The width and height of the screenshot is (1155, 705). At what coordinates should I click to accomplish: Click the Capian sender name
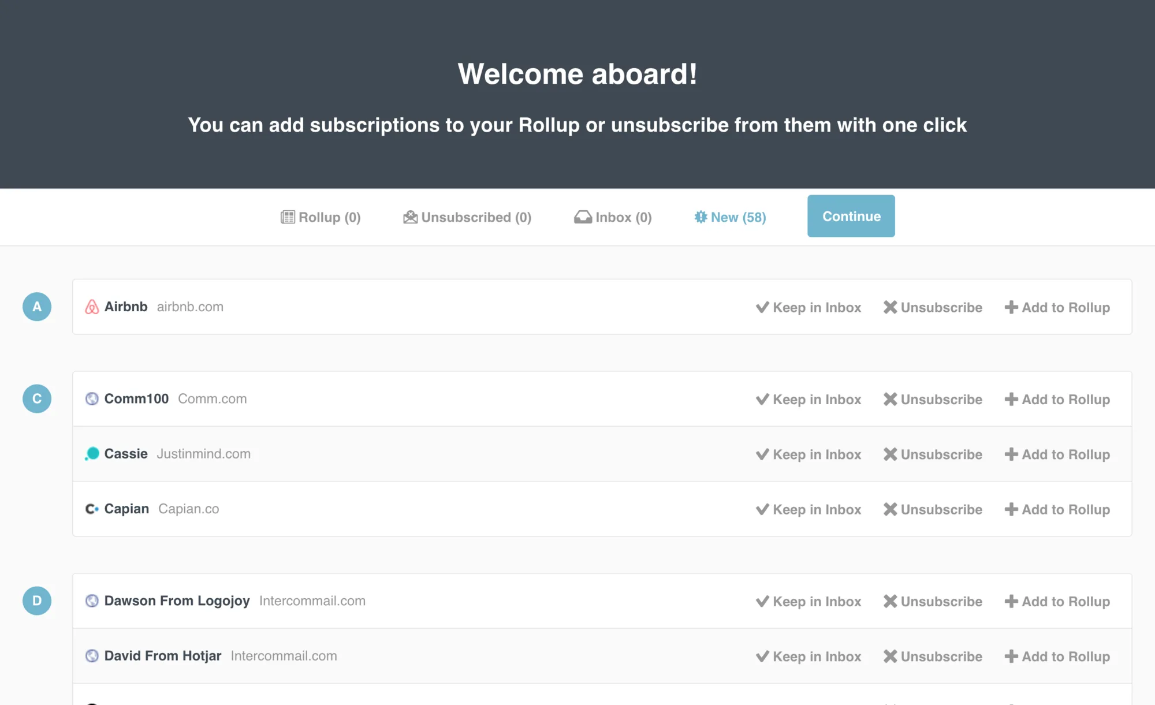tap(126, 509)
